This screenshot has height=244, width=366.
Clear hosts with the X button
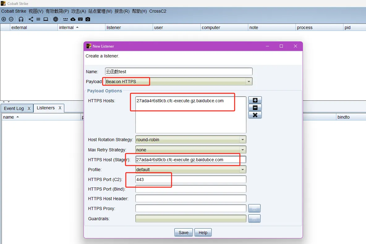[255, 115]
